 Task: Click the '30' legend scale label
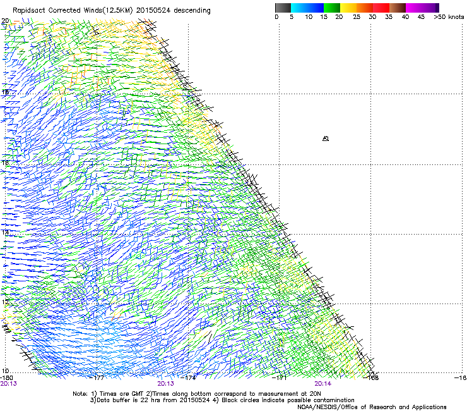372,17
